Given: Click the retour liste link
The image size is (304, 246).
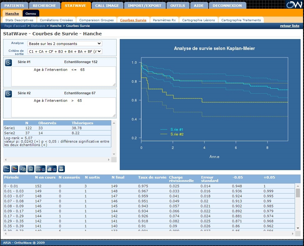Looking at the screenshot, I should pos(290,26).
